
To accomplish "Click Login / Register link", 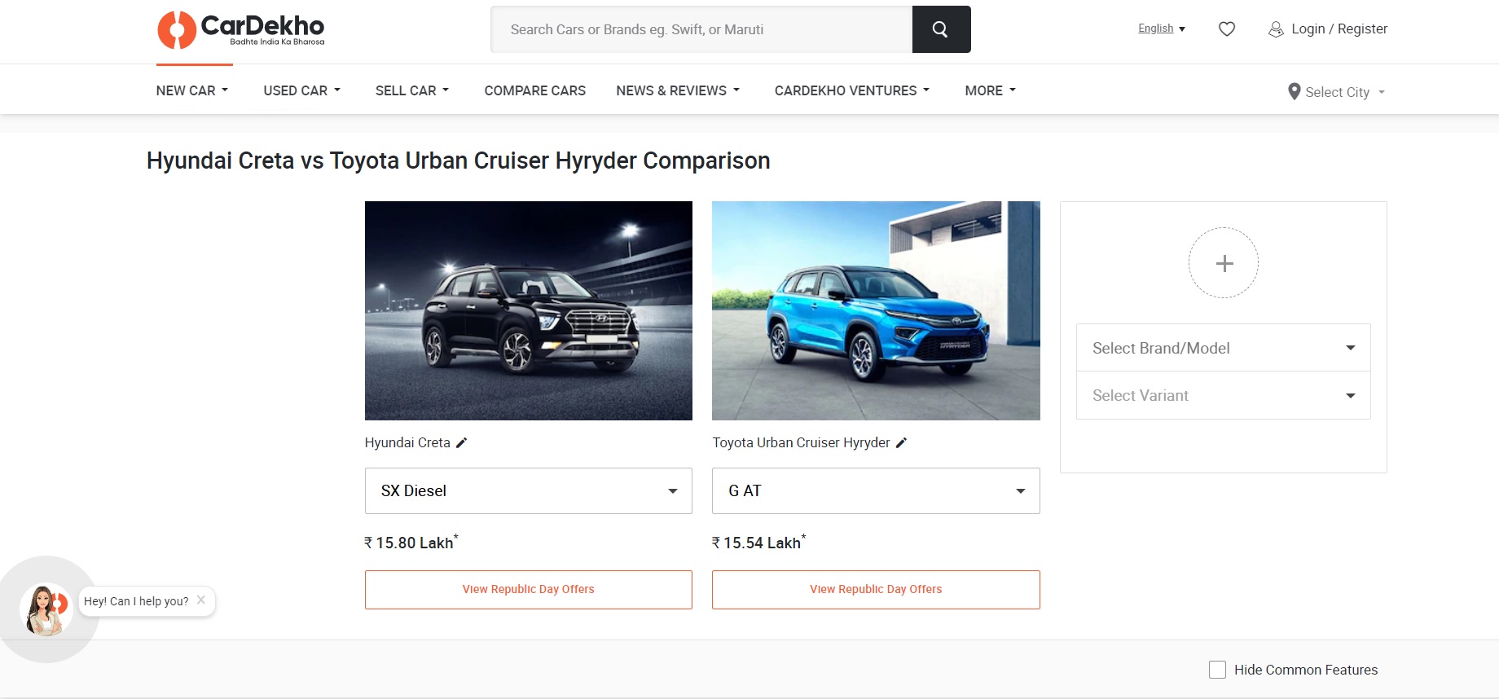I will (1339, 29).
